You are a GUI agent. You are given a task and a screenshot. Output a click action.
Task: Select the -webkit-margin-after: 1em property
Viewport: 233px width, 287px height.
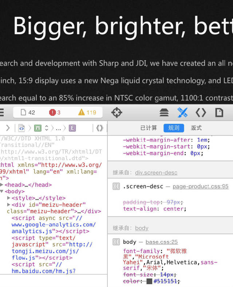pos(166,140)
